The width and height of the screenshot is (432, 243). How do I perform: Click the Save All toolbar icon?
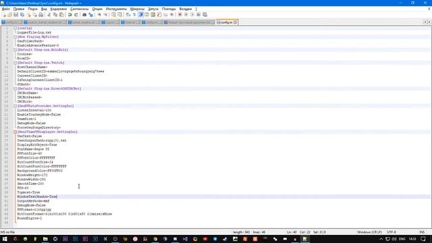[22, 15]
